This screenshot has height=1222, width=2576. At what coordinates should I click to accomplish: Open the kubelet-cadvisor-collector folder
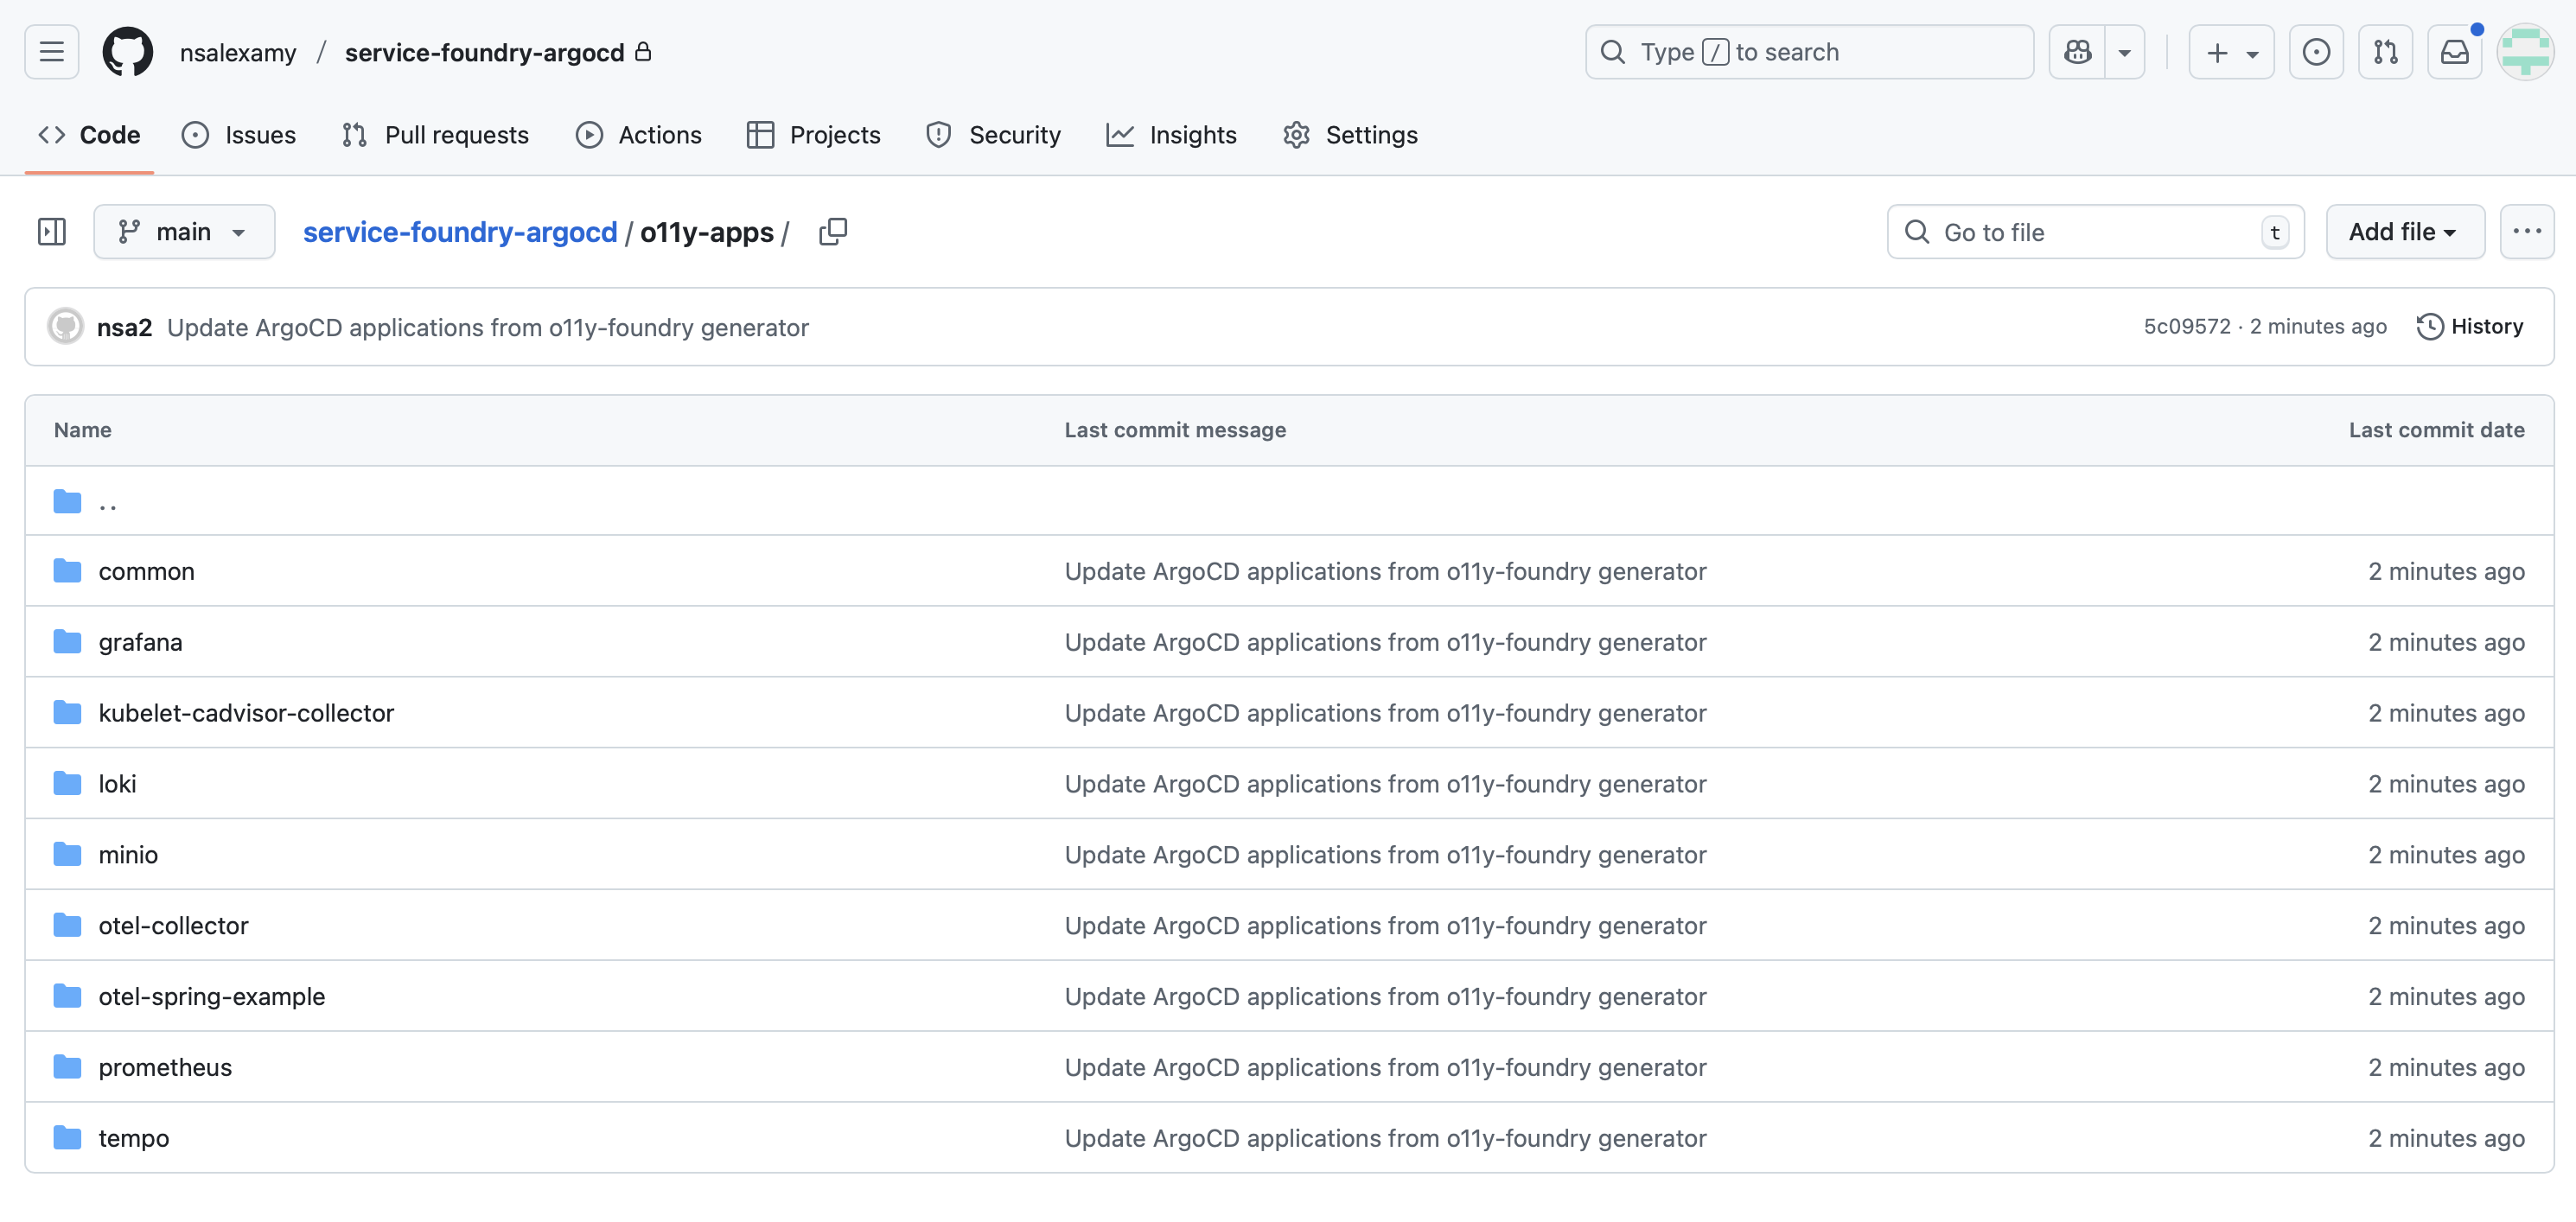tap(246, 713)
